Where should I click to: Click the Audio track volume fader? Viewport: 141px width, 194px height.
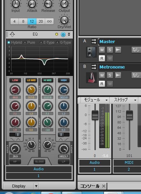95,115
